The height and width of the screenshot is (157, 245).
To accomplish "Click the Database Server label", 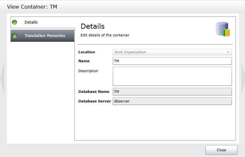I will click(95, 101).
